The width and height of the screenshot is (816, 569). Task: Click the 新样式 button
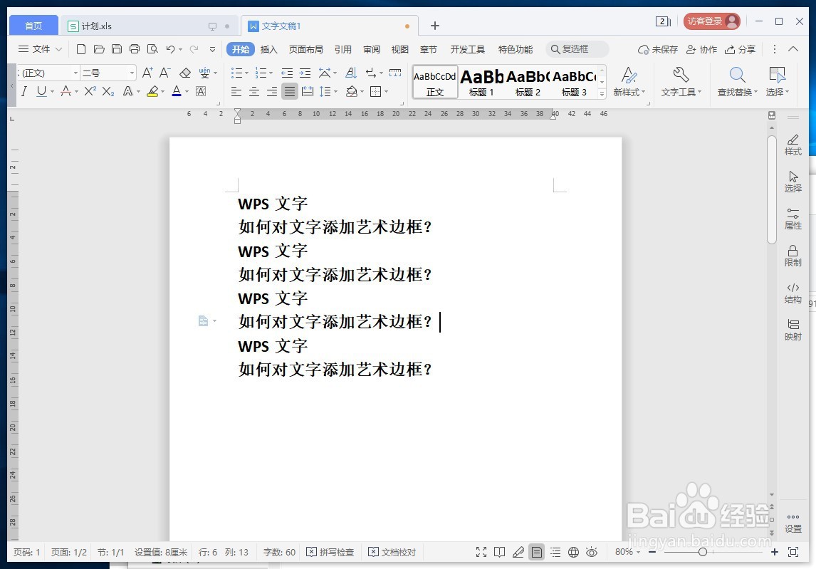[x=629, y=83]
